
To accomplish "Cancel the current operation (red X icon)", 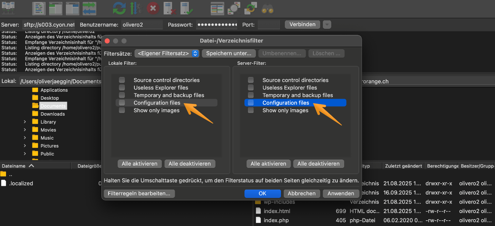I will pos(153,8).
